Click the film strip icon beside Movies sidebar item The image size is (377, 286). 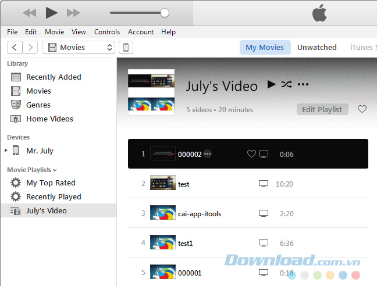pos(16,91)
